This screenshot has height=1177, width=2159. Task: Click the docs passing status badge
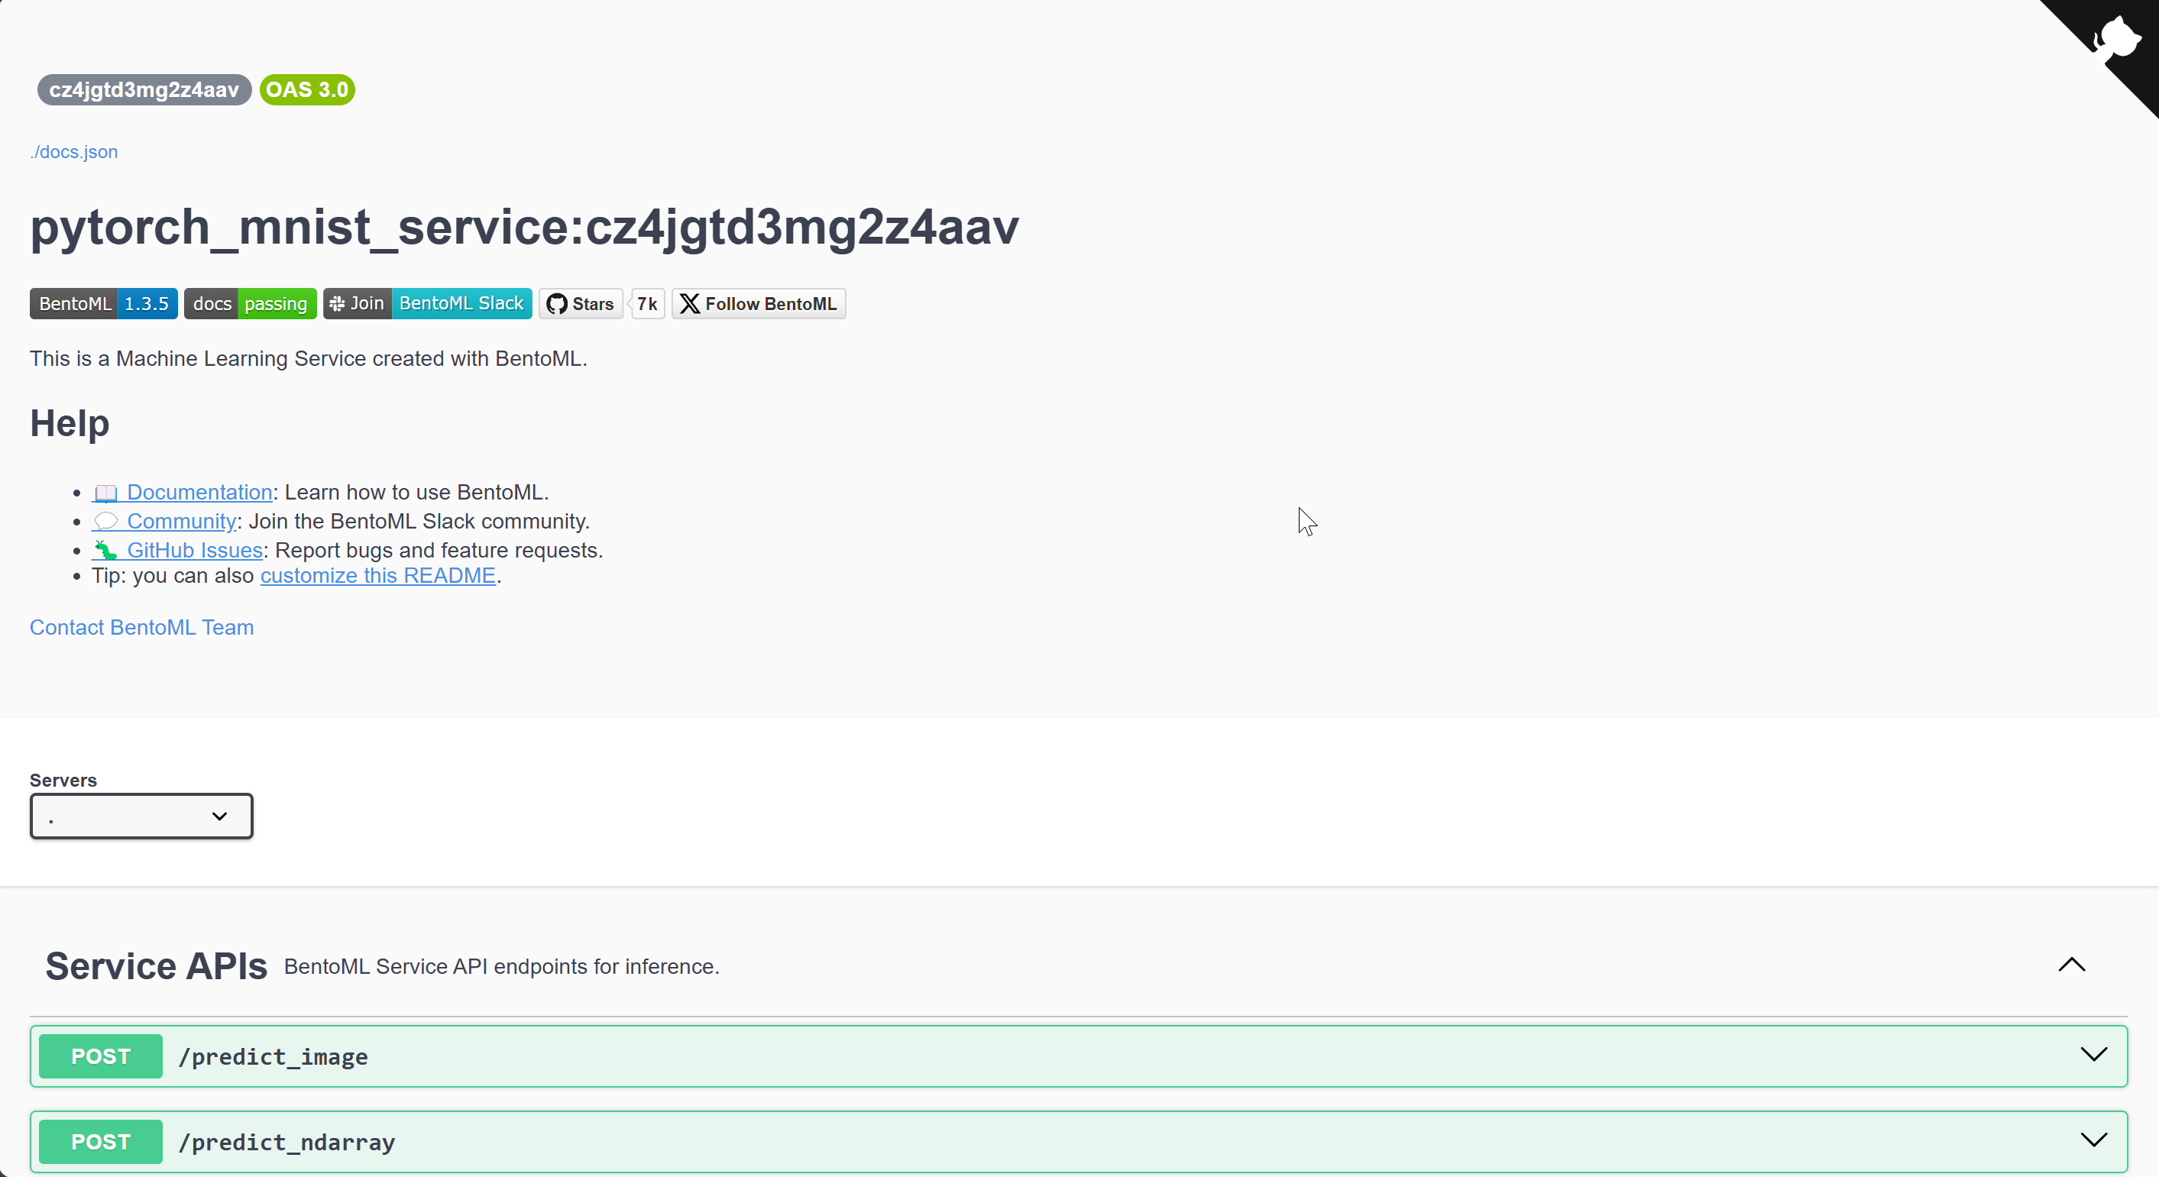249,303
